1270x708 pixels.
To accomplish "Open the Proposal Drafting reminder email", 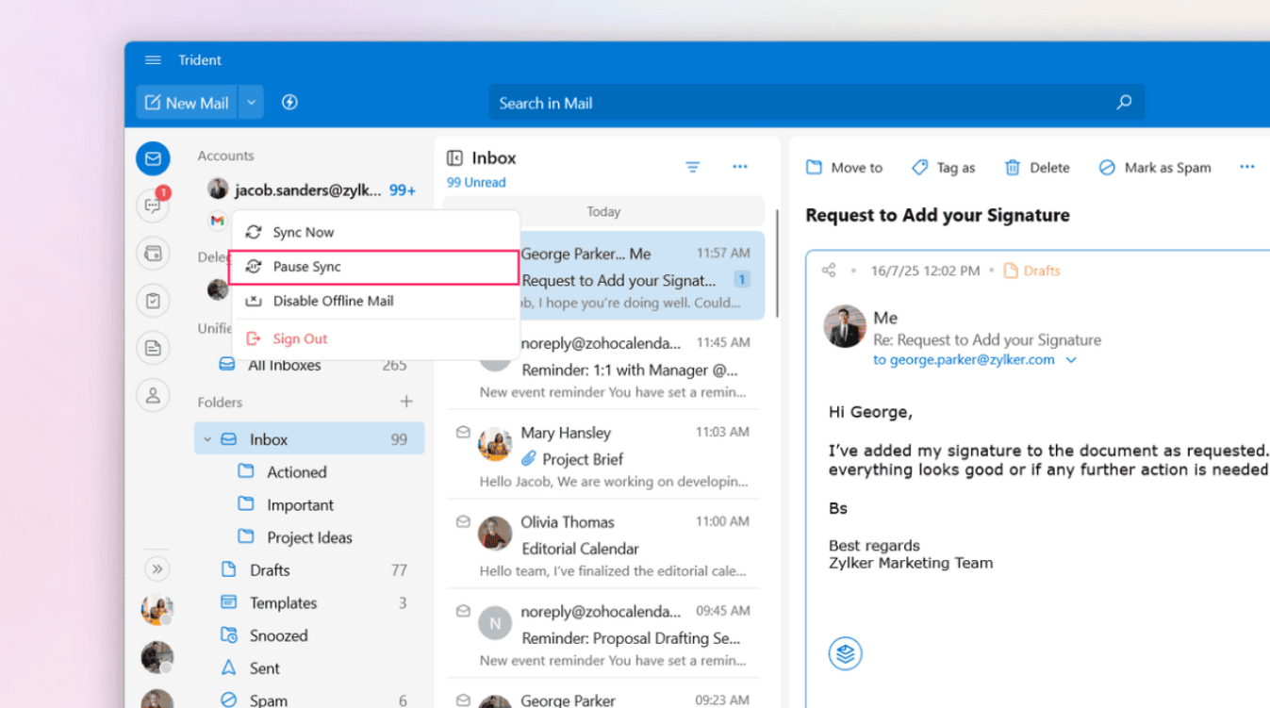I will 603,635.
